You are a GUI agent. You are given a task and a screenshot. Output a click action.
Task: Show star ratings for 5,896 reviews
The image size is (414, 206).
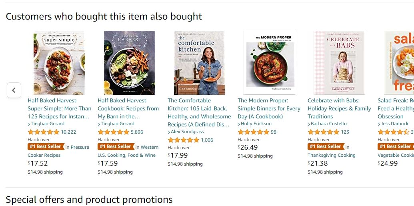click(113, 132)
